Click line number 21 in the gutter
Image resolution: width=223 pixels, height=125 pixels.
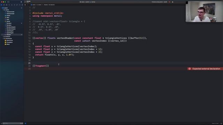coord(29,63)
